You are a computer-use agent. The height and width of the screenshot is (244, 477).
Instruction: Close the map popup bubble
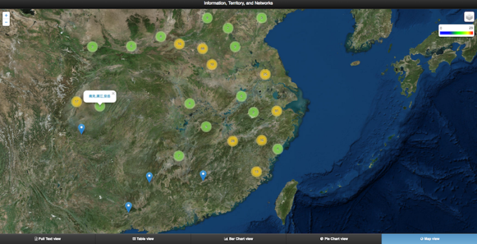[113, 93]
